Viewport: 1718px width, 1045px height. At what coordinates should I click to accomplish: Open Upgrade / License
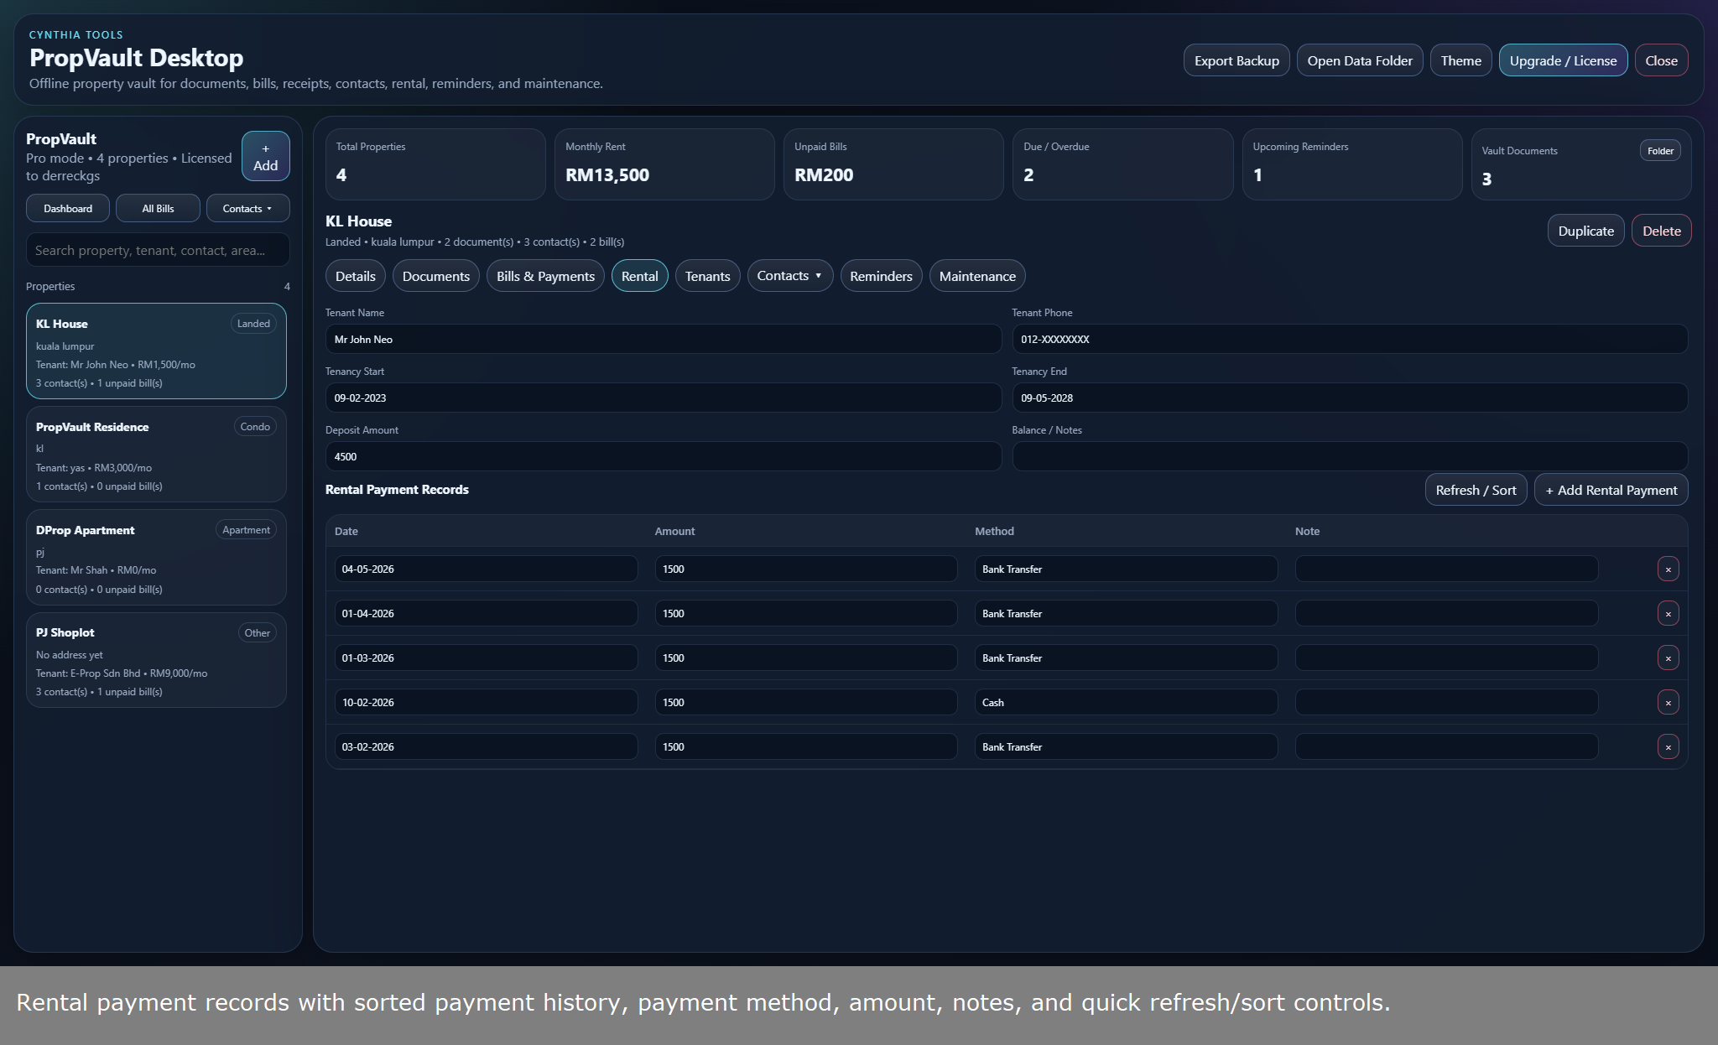pyautogui.click(x=1563, y=60)
